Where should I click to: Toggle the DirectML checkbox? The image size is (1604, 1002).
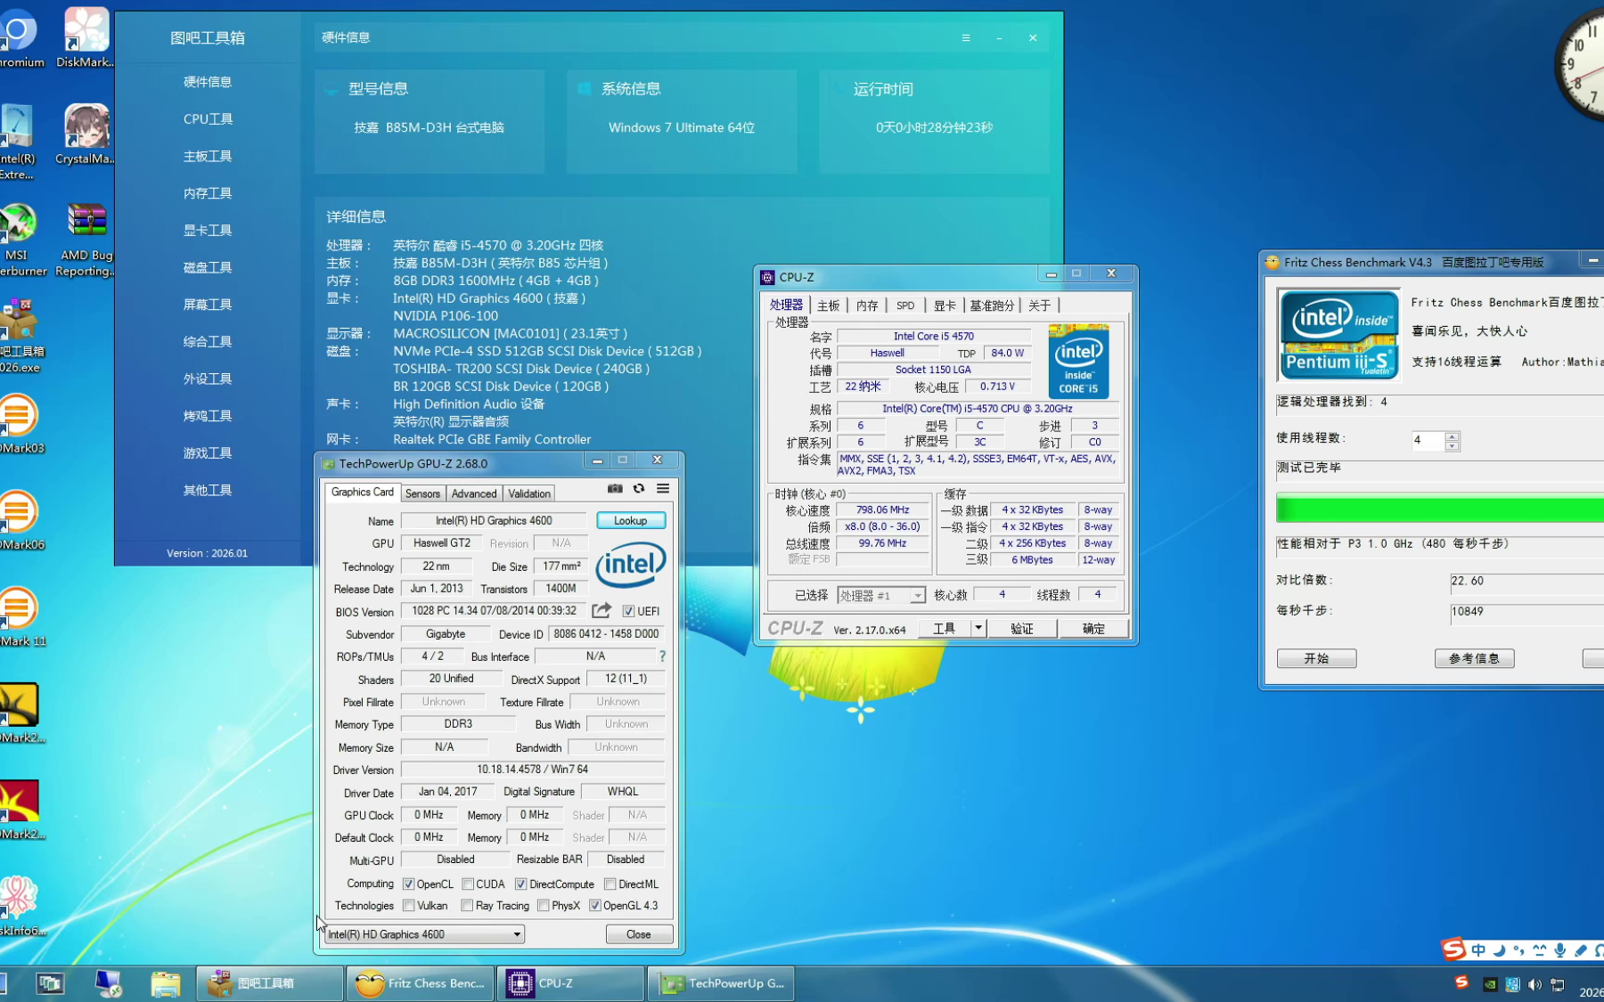(x=610, y=884)
